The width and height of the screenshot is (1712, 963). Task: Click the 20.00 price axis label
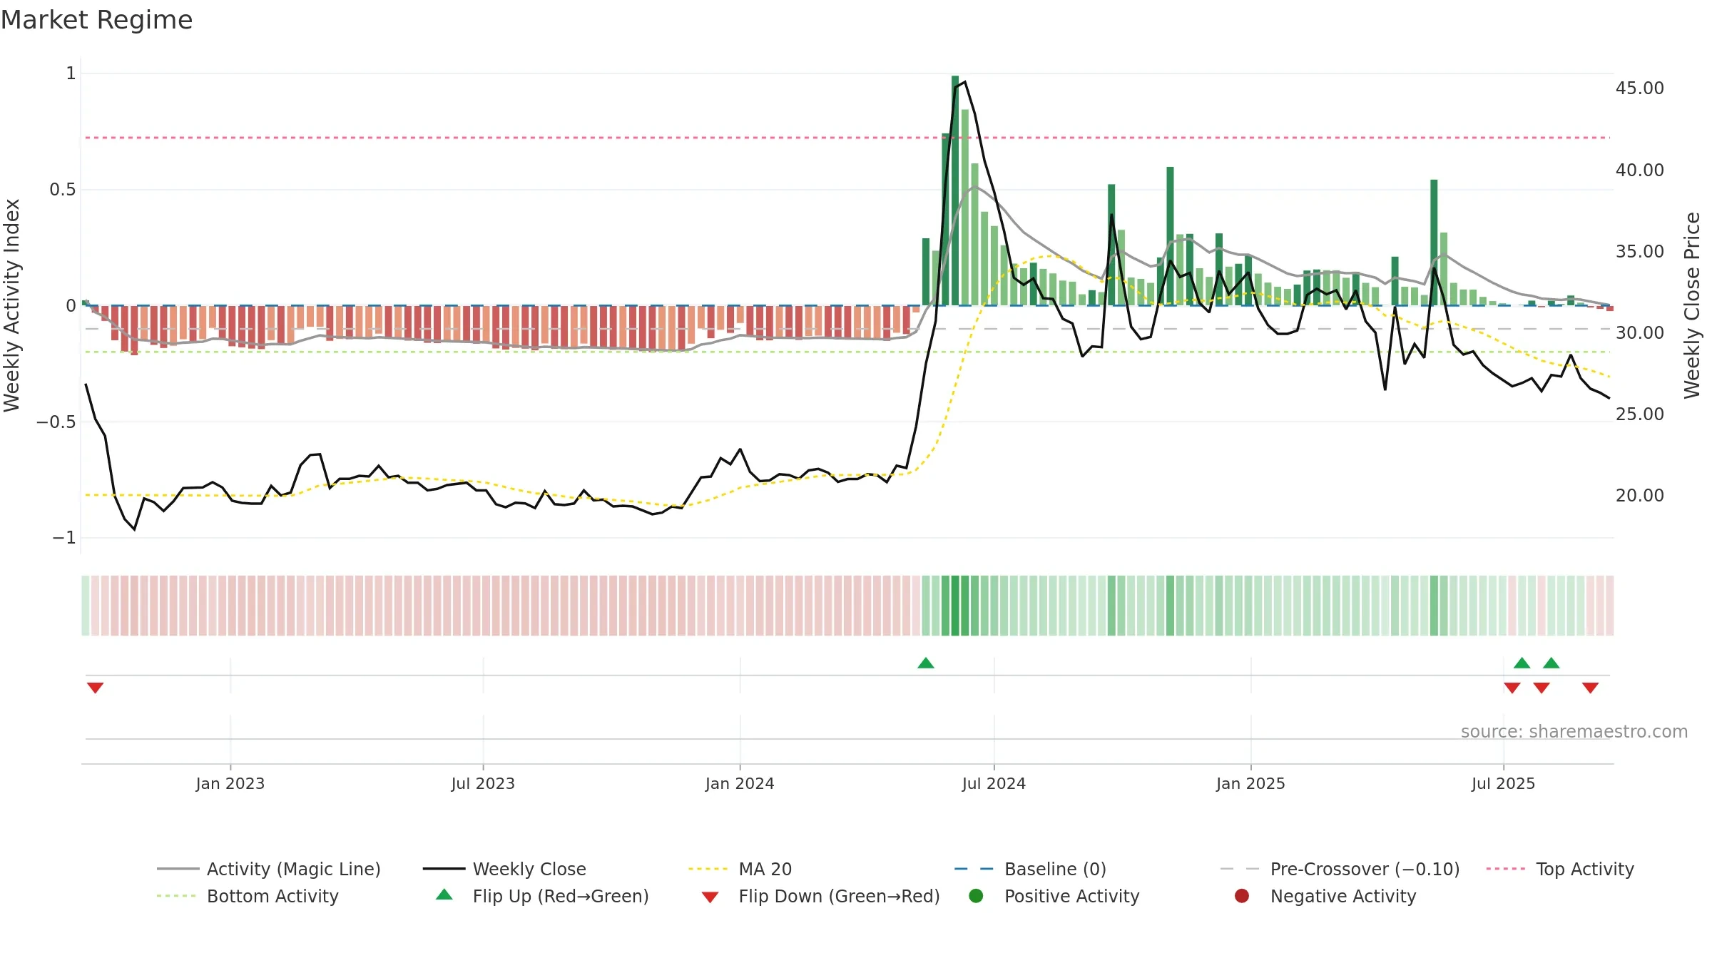coord(1640,496)
